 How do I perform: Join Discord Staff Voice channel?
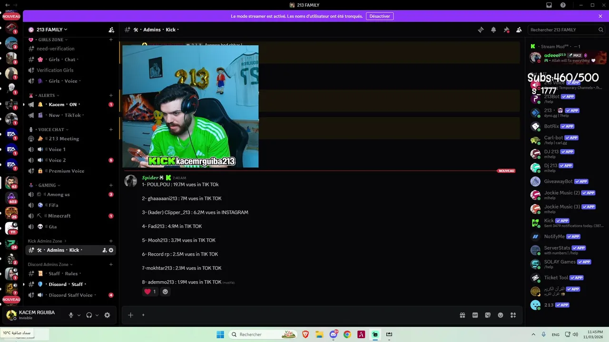click(70, 295)
